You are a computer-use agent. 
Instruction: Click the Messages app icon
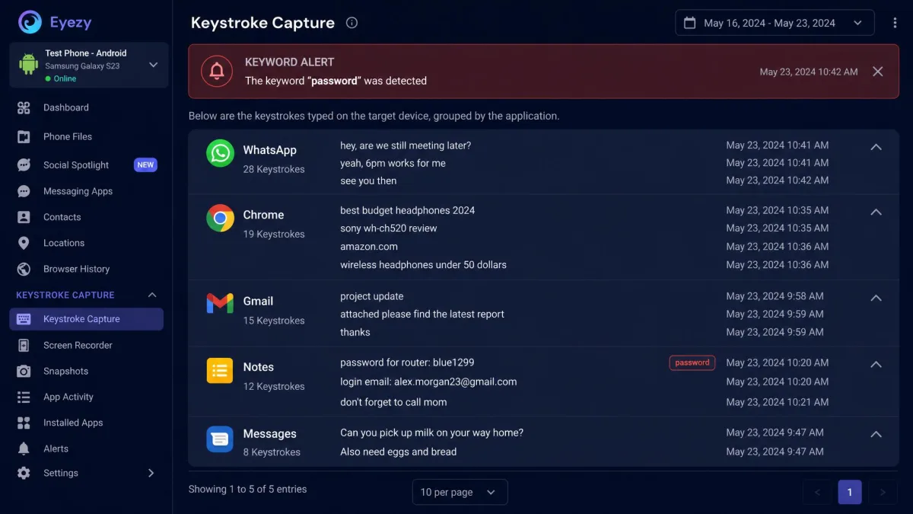220,439
